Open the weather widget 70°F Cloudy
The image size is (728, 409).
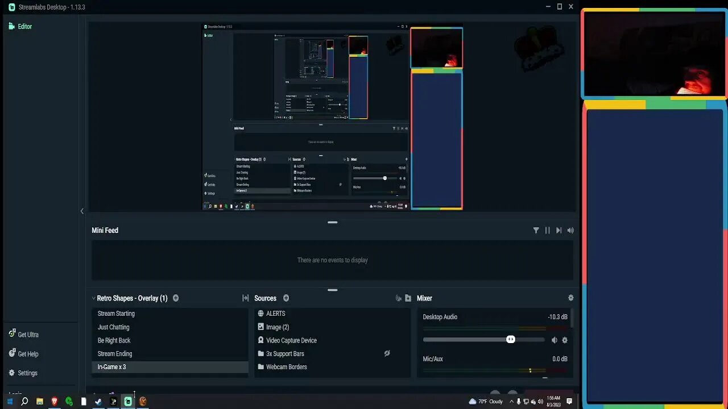(486, 402)
